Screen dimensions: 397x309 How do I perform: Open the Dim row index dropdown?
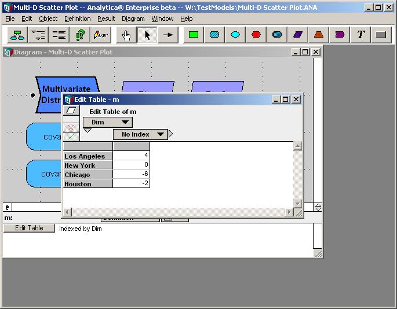(x=108, y=122)
